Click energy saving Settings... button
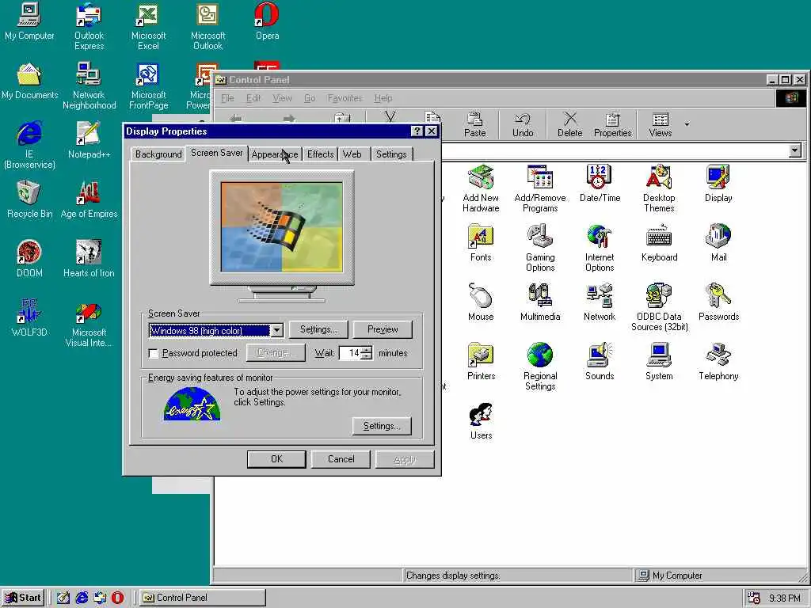Viewport: 811px width, 608px height. tap(382, 426)
